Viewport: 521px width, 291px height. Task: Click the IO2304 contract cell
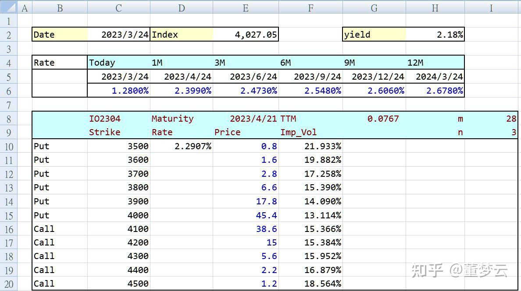tap(118, 119)
